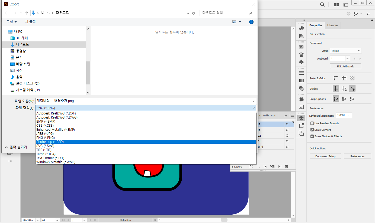Open the Asset Export panel icon
375x223 pixels.
point(301,126)
